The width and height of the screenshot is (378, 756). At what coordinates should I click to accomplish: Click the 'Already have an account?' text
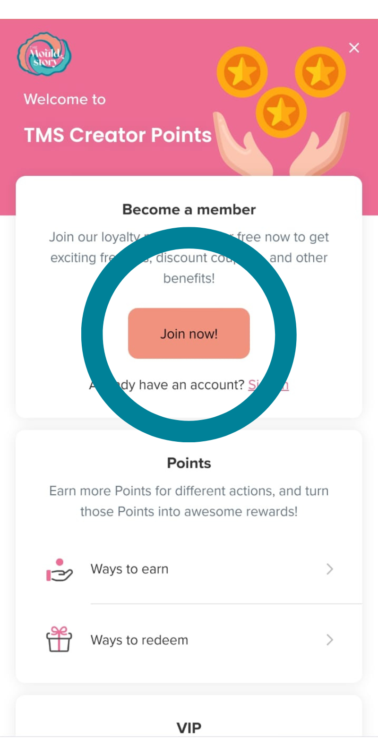(x=180, y=385)
